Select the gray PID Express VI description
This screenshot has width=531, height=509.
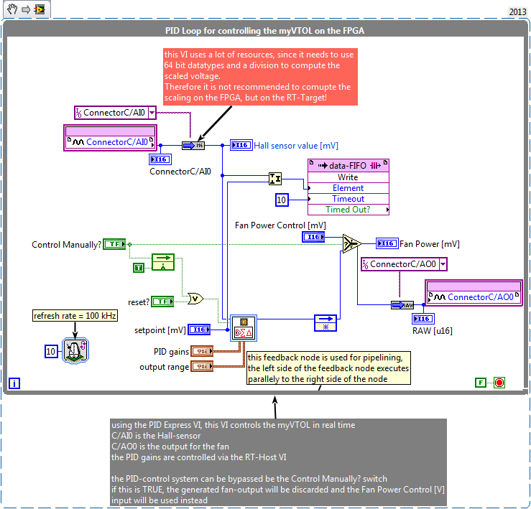click(x=278, y=462)
